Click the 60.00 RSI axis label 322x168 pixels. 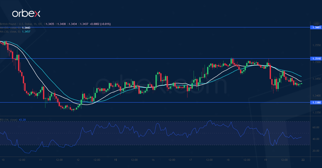click(316, 128)
